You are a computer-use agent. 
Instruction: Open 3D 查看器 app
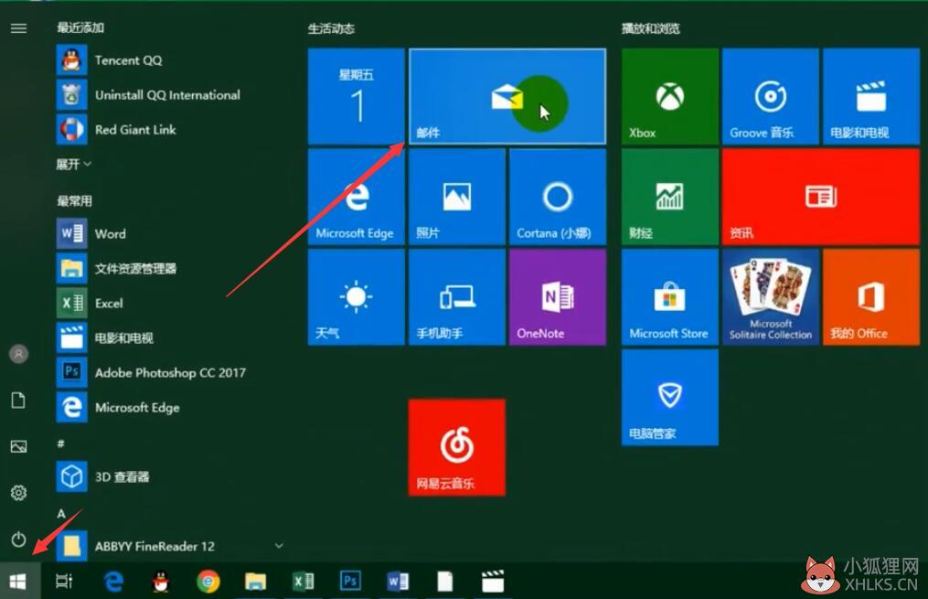(x=168, y=476)
